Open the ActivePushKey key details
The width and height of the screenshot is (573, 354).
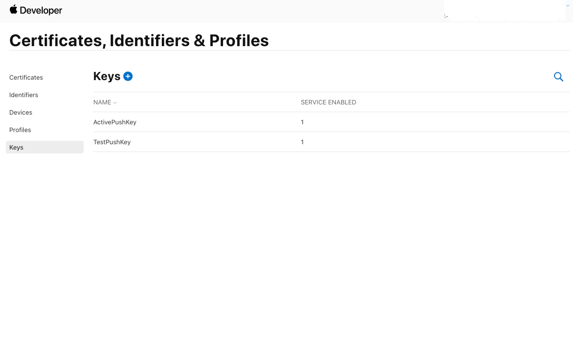click(115, 122)
